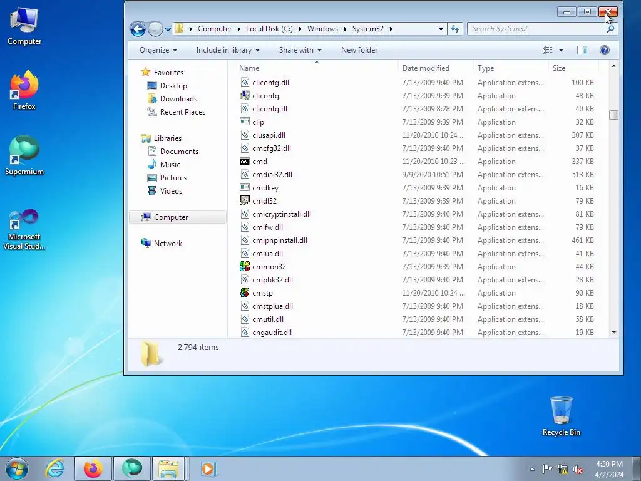Image resolution: width=641 pixels, height=481 pixels.
Task: Select the cmmon32 application icon
Action: click(x=245, y=267)
